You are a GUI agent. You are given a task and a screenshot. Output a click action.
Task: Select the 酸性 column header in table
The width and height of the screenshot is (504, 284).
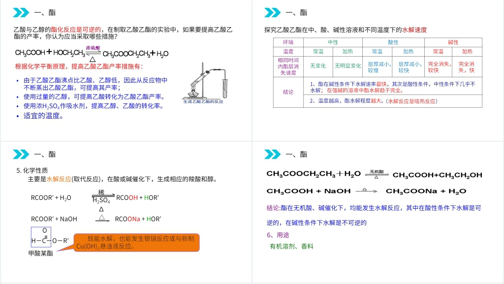click(393, 42)
